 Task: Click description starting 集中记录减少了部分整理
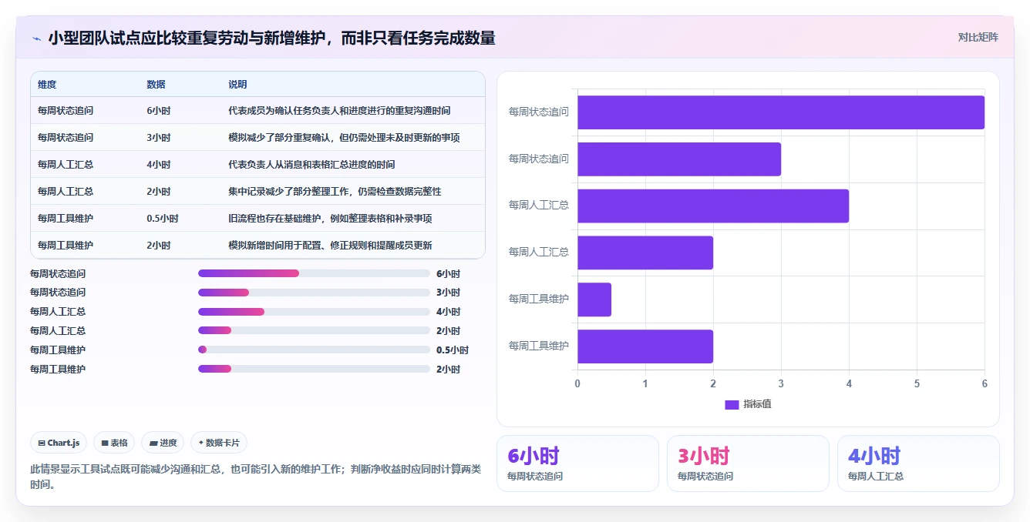tap(335, 192)
